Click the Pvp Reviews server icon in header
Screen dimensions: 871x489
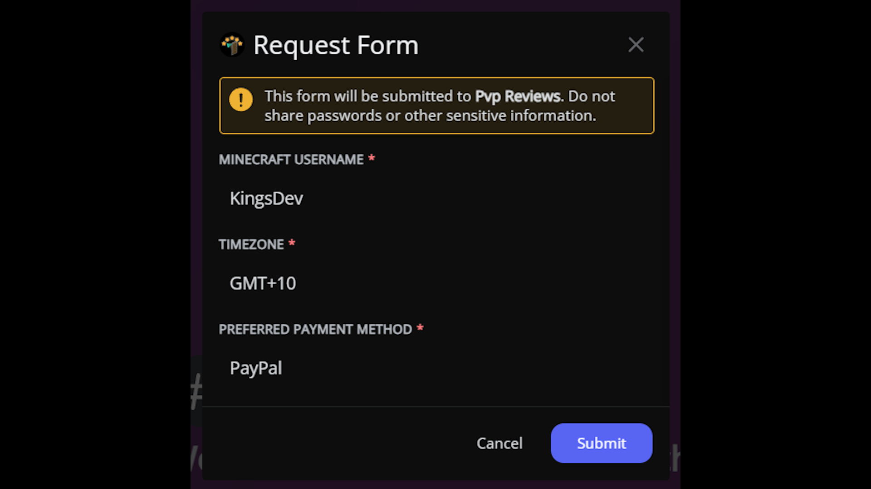(232, 45)
